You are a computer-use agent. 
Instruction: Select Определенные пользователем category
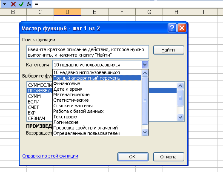point(97,133)
